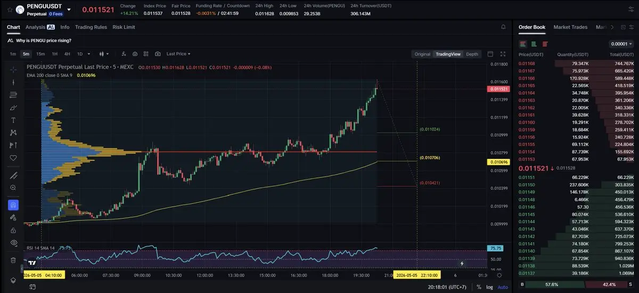Toggle lock all drawings
The image size is (639, 293).
coord(13,230)
